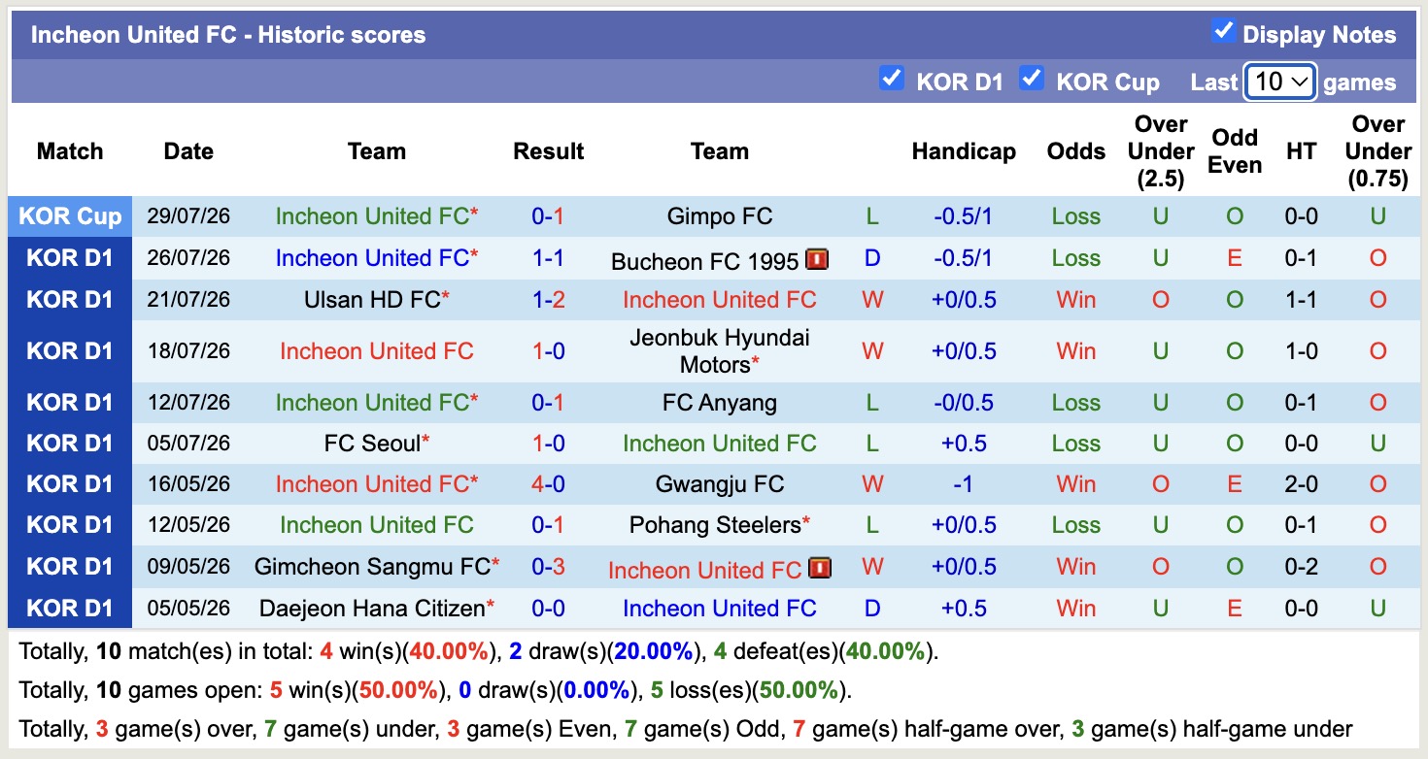Viewport: 1428px width, 759px height.
Task: Open Jeonbuk Hyundai Motors team link
Action: coord(720,351)
